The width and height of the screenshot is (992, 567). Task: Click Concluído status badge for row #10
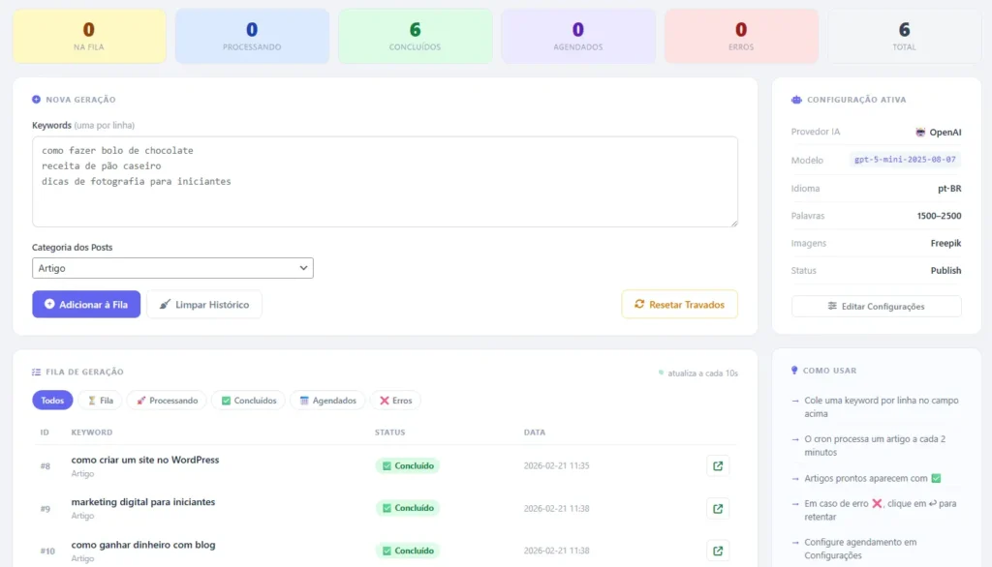tap(408, 551)
